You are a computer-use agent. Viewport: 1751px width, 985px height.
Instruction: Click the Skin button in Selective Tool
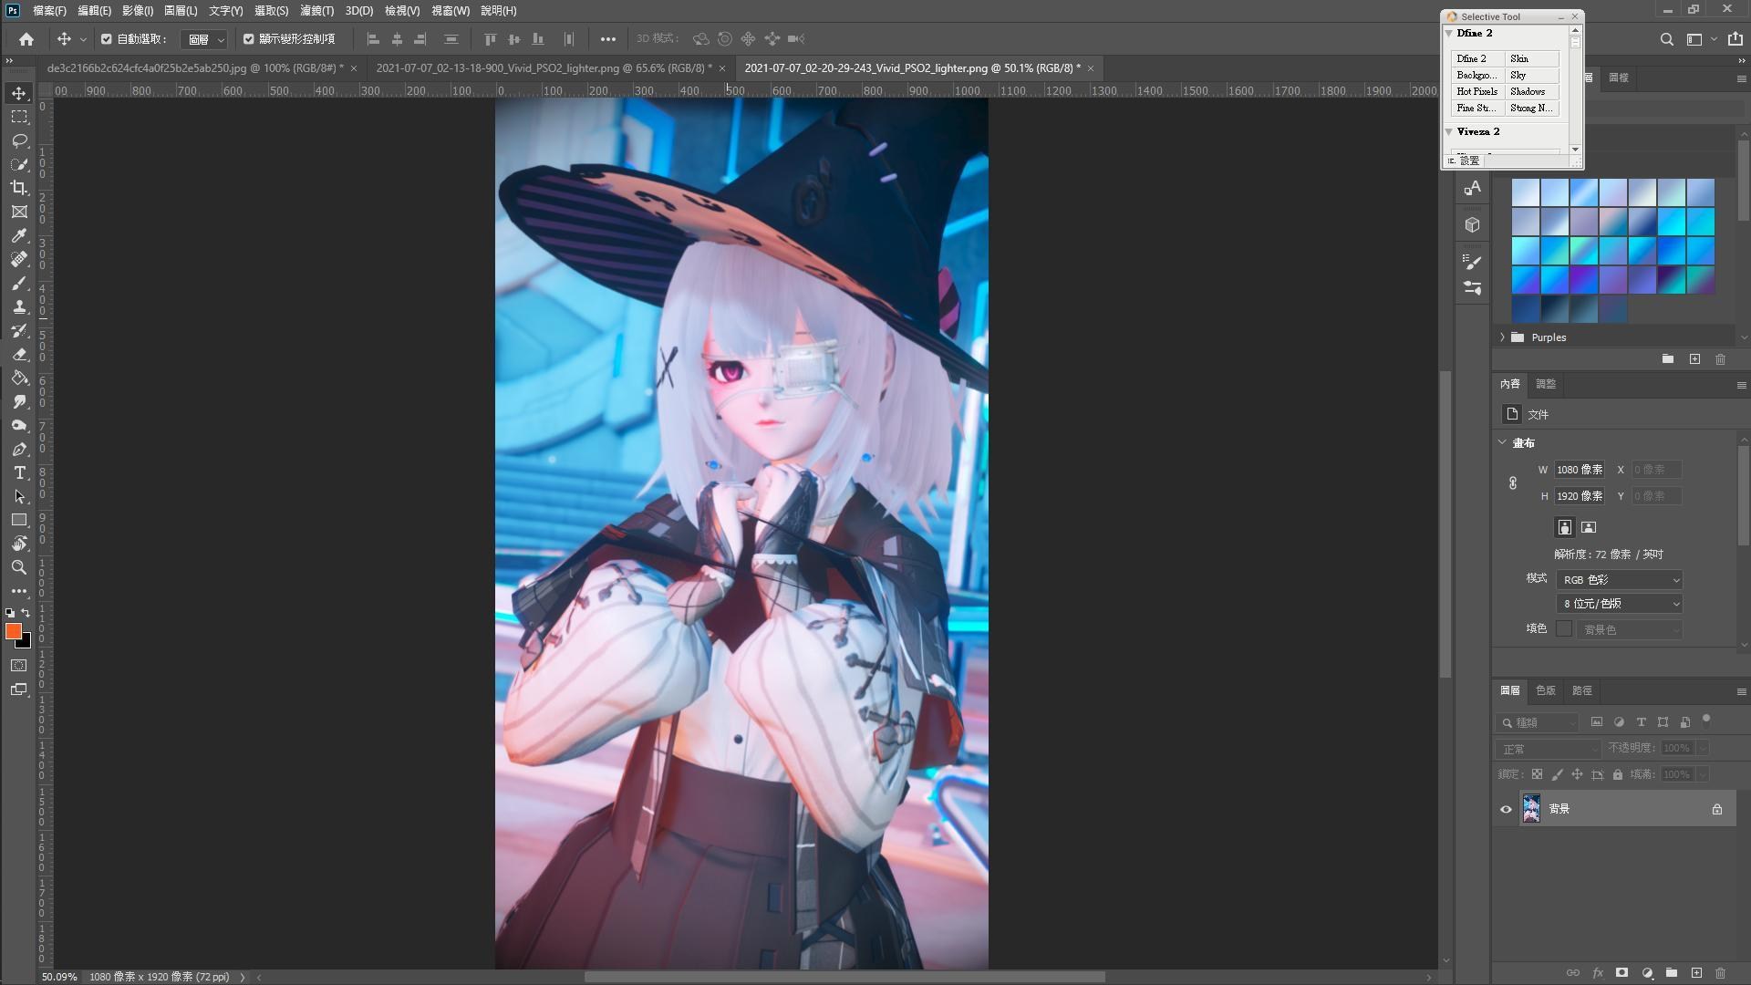click(x=1532, y=59)
